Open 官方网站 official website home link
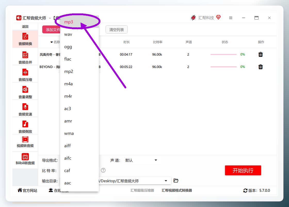 point(27,190)
